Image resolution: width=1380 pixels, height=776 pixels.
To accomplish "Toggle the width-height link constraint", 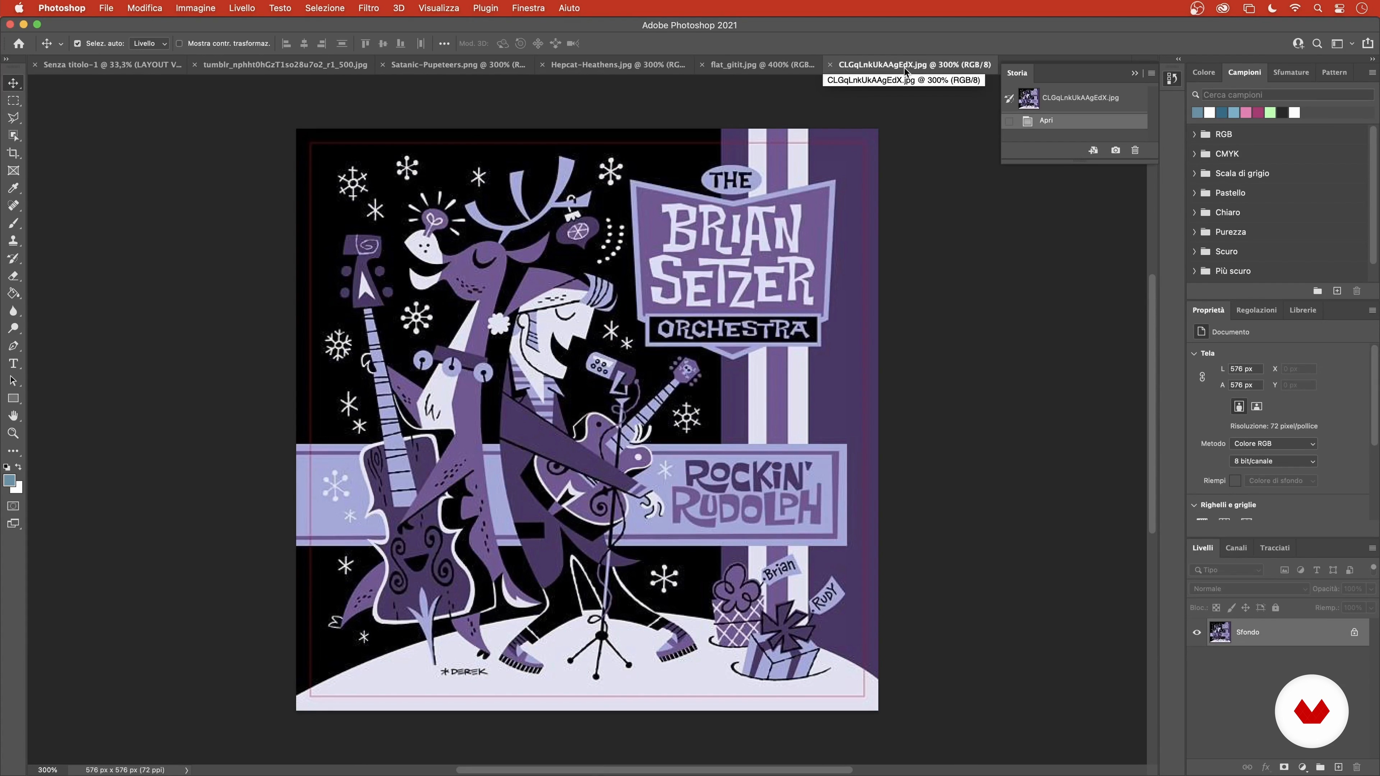I will [1202, 377].
